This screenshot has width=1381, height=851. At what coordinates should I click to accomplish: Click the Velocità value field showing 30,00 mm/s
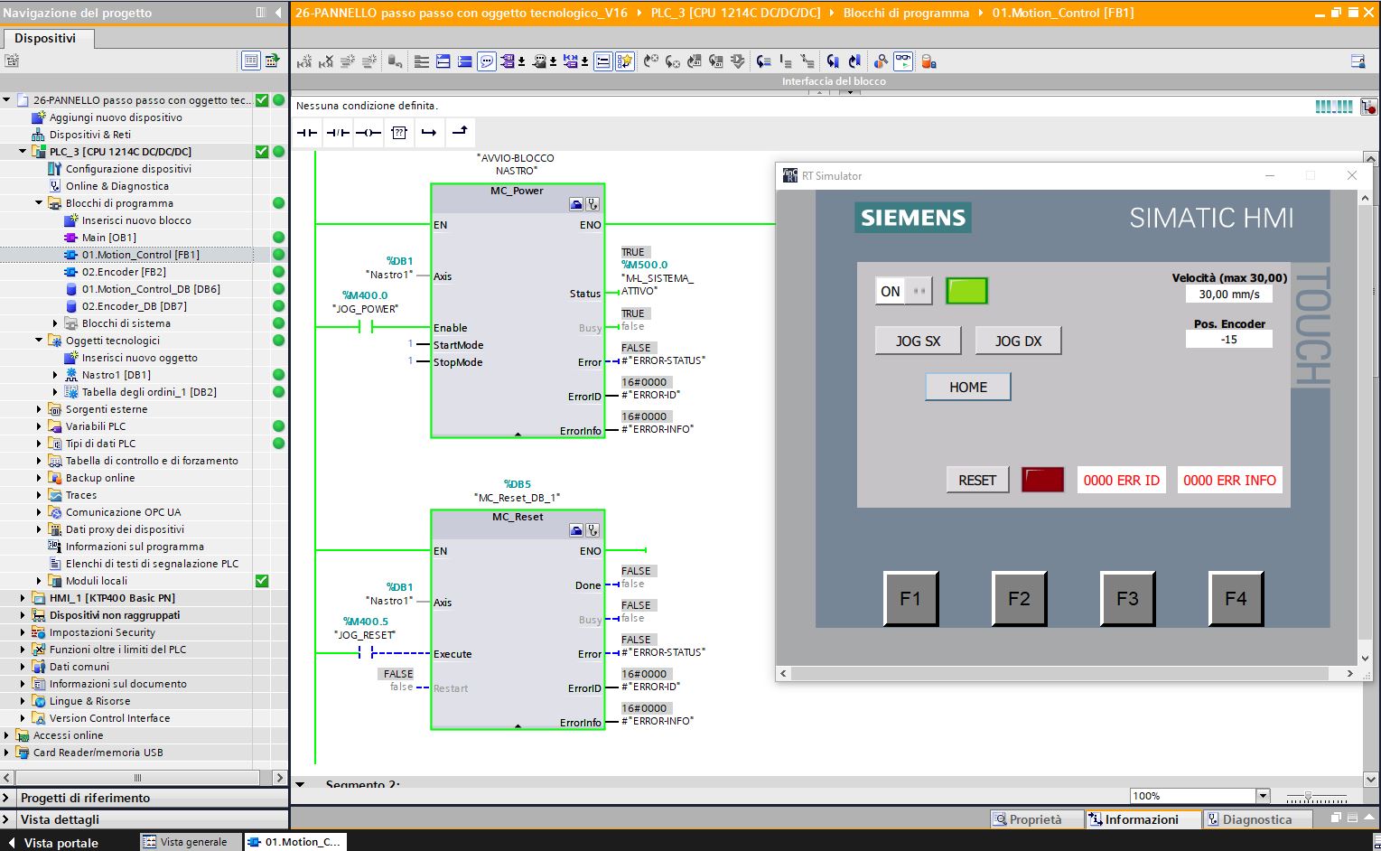(x=1228, y=293)
